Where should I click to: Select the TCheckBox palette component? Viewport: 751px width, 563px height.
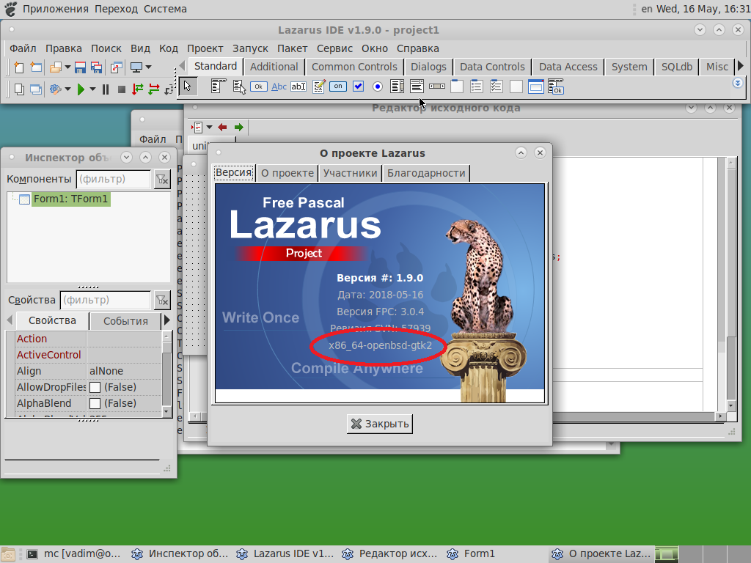358,87
